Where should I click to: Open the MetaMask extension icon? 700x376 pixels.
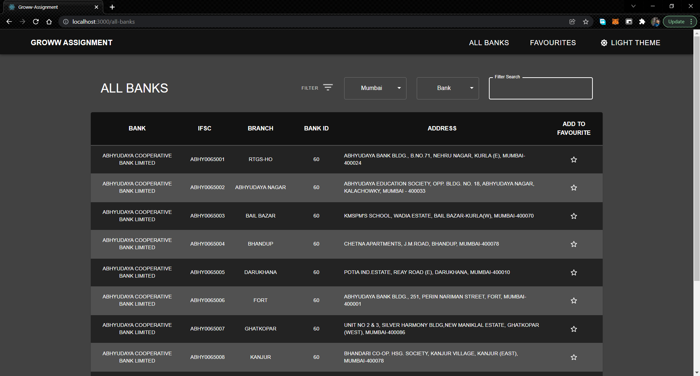[615, 21]
